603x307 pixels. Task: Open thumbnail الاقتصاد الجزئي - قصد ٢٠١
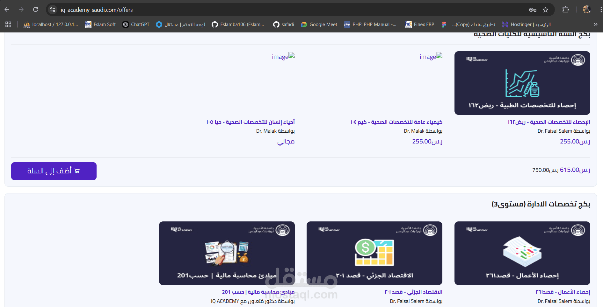click(x=374, y=253)
